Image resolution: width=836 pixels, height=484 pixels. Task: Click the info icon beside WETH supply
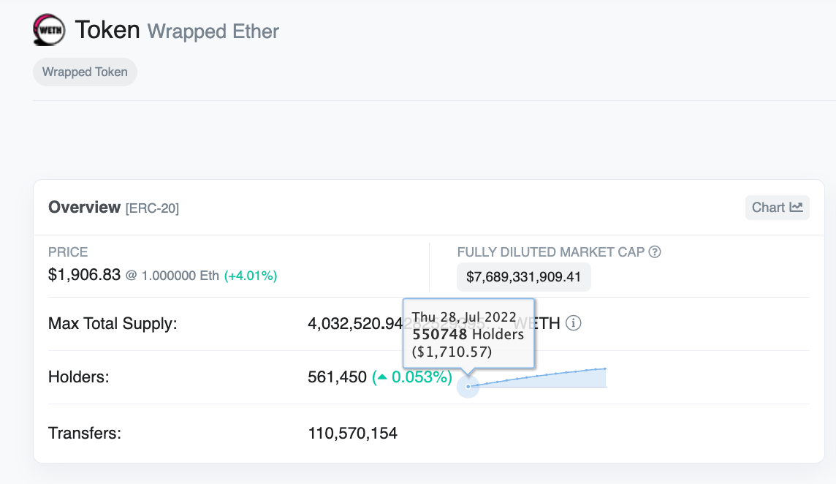tap(573, 323)
